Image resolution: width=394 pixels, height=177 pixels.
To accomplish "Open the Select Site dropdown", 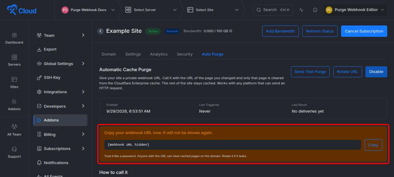I will pyautogui.click(x=213, y=10).
